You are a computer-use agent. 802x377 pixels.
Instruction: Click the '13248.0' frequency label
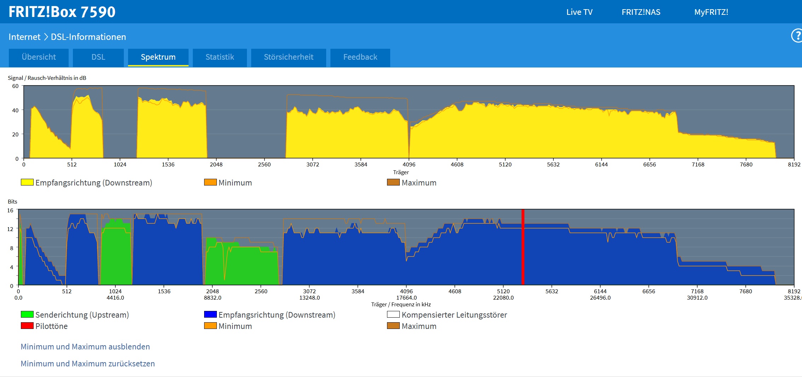tap(310, 298)
